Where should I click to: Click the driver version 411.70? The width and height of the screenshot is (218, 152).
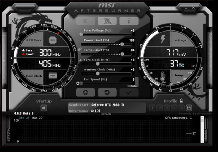click(95, 111)
